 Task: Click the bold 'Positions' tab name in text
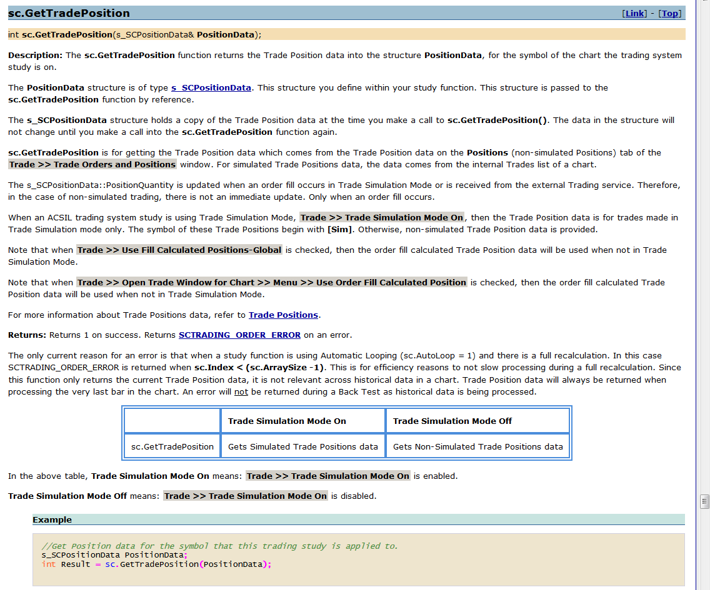[487, 152]
